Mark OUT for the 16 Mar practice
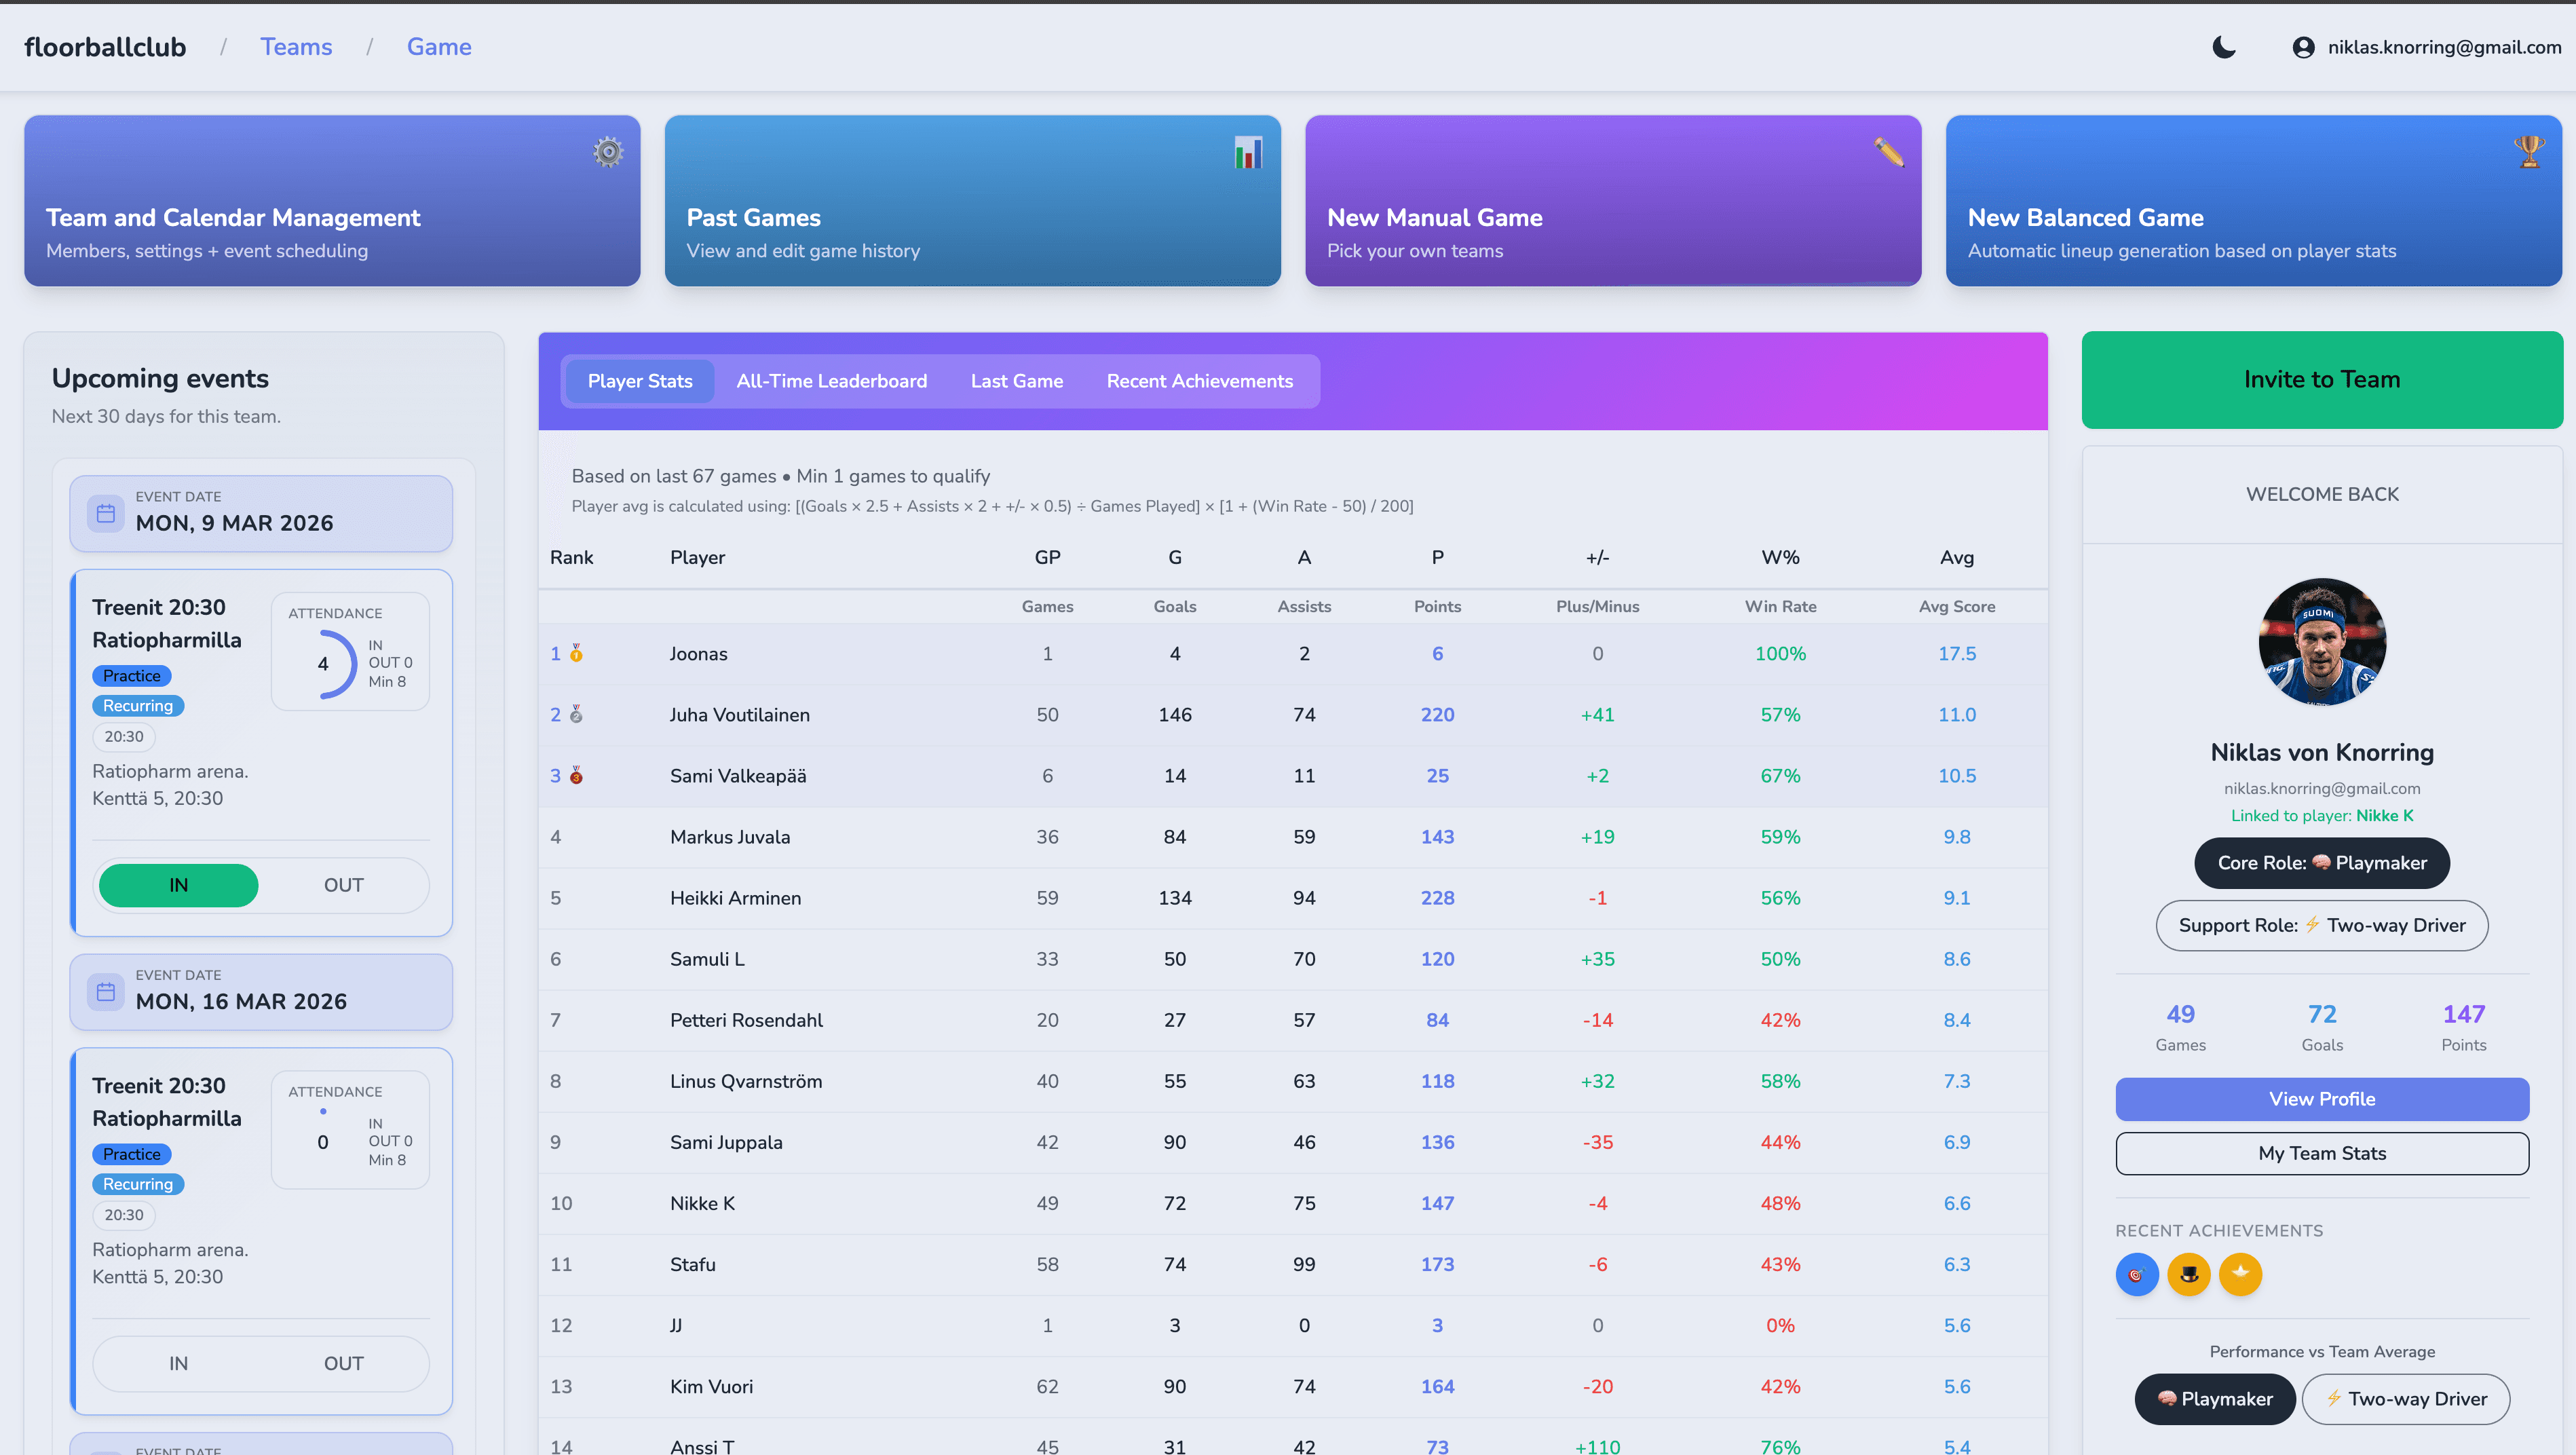This screenshot has width=2576, height=1455. click(343, 1363)
